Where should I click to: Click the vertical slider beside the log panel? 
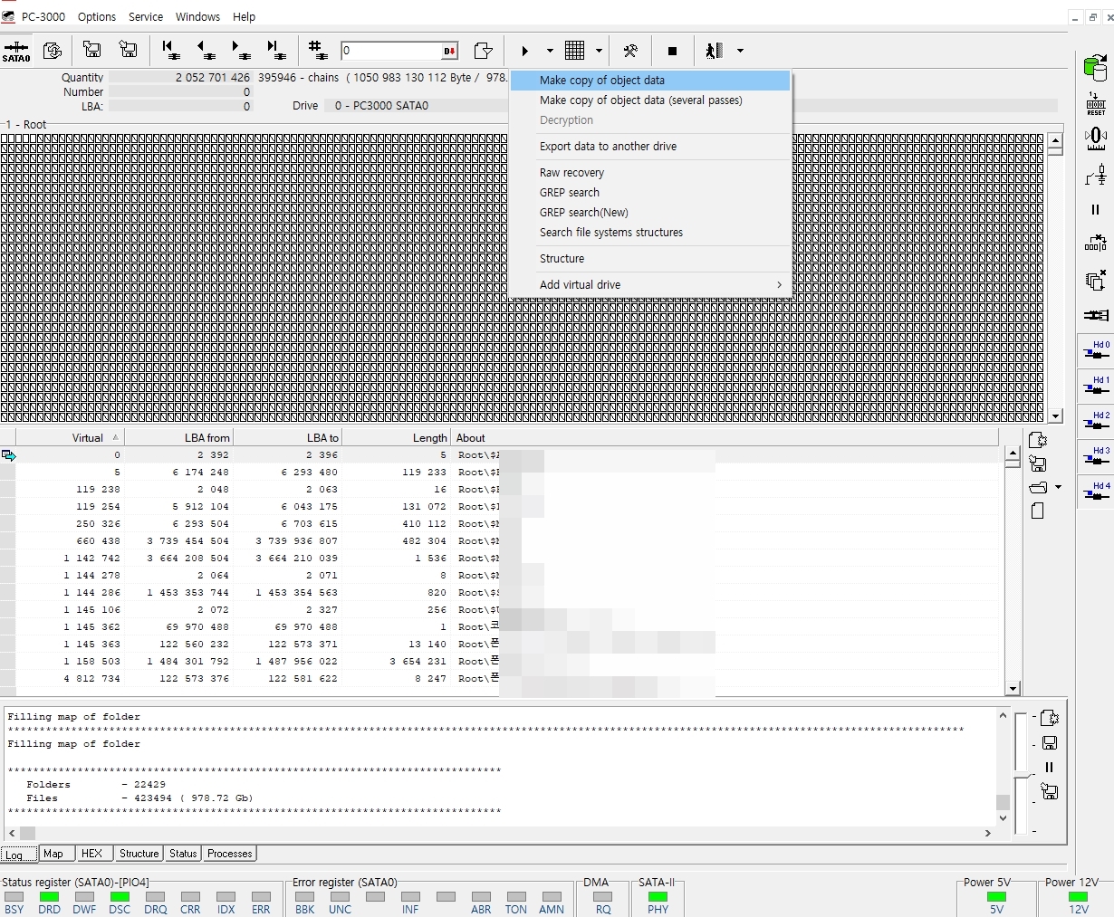point(1022,774)
